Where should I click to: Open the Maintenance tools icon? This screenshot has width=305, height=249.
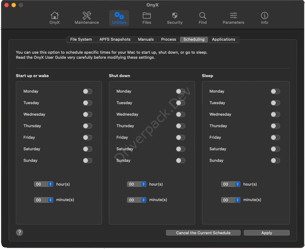pyautogui.click(x=87, y=18)
